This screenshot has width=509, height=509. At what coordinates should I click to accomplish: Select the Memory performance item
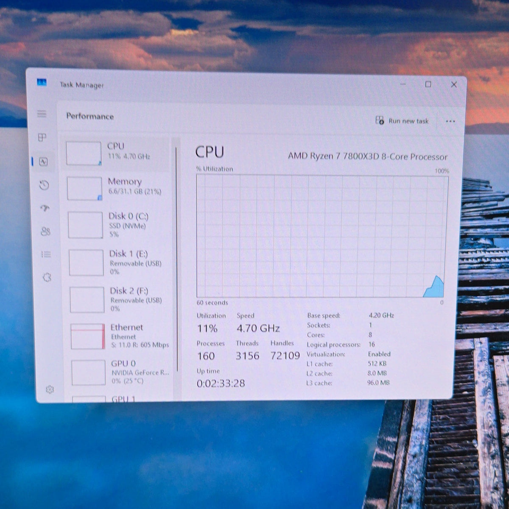point(116,189)
